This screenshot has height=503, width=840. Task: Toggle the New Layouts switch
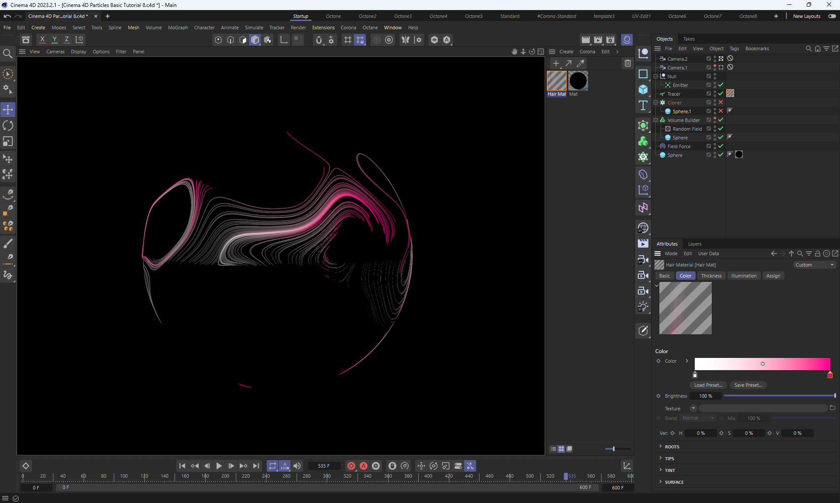[x=832, y=16]
